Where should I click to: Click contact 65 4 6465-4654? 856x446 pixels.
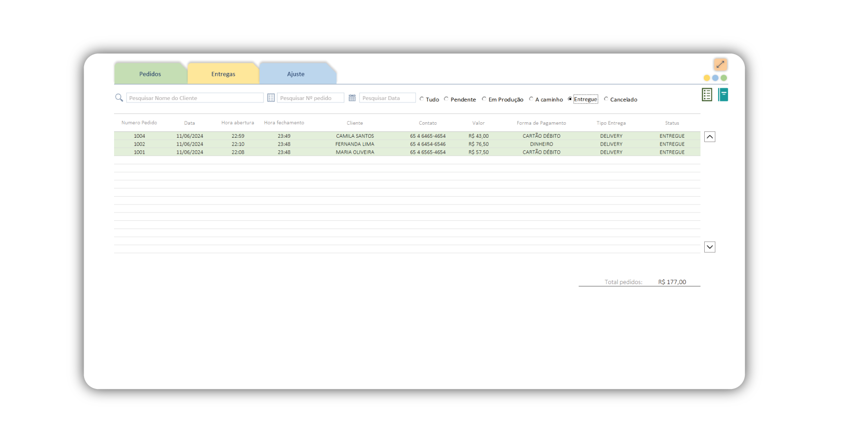tap(428, 136)
